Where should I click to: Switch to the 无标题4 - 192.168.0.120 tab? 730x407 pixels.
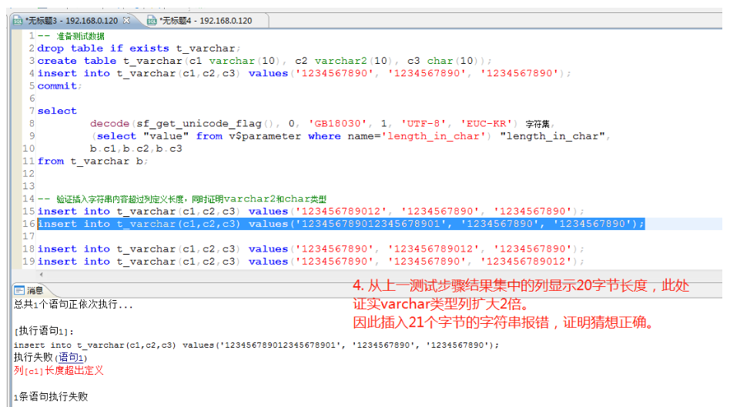tap(205, 21)
